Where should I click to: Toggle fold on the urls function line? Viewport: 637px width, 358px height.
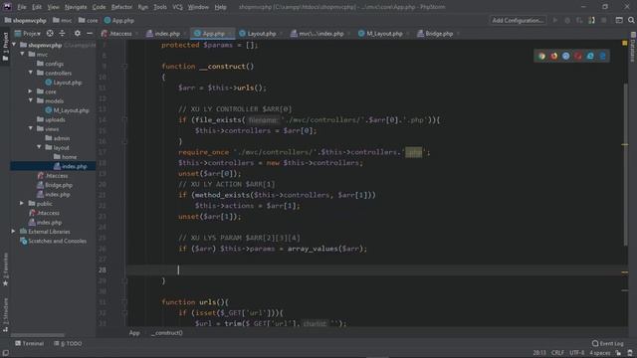pos(124,302)
